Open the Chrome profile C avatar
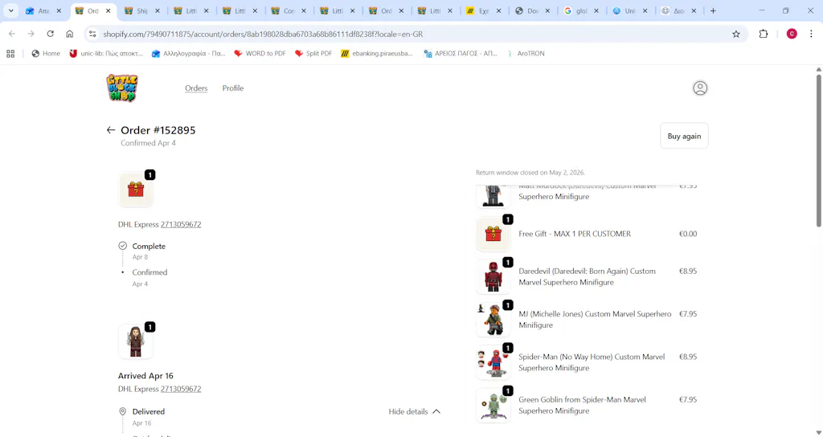823x437 pixels. pos(792,34)
